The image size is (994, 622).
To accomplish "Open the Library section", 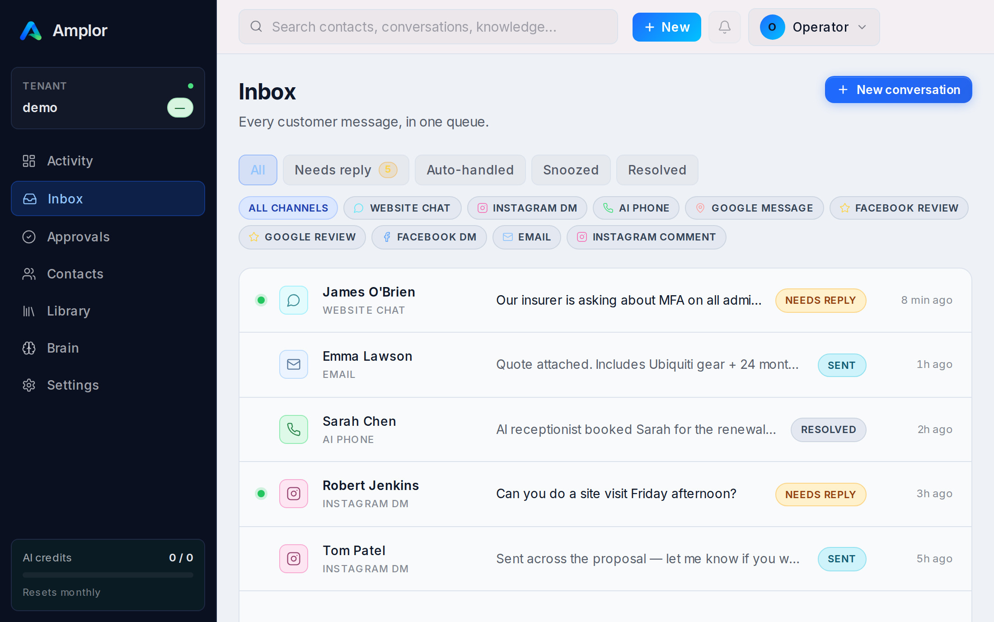I will tap(108, 311).
